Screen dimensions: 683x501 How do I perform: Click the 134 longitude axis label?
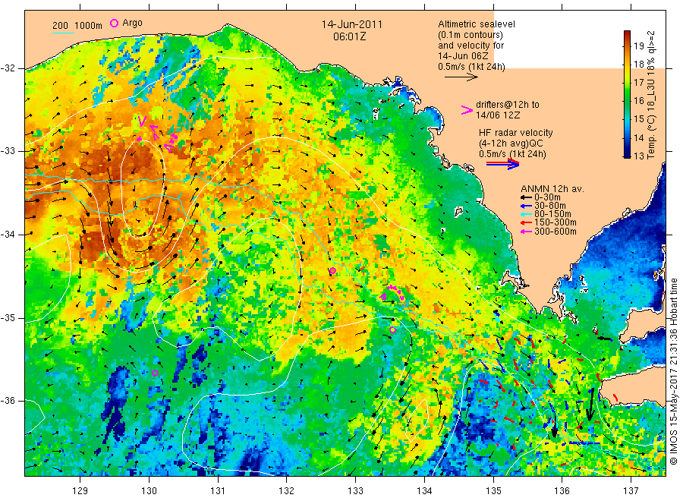(x=424, y=490)
